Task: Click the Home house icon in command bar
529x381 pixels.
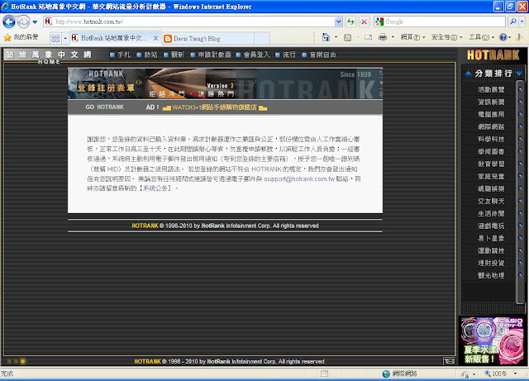Action: 326,37
